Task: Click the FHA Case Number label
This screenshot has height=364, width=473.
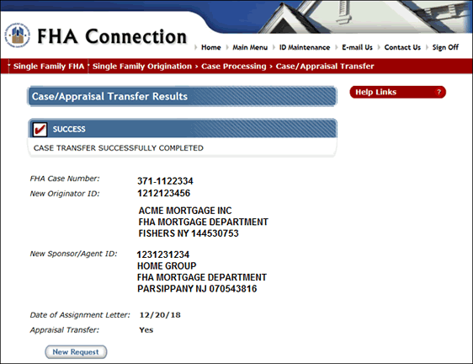Action: [65, 179]
